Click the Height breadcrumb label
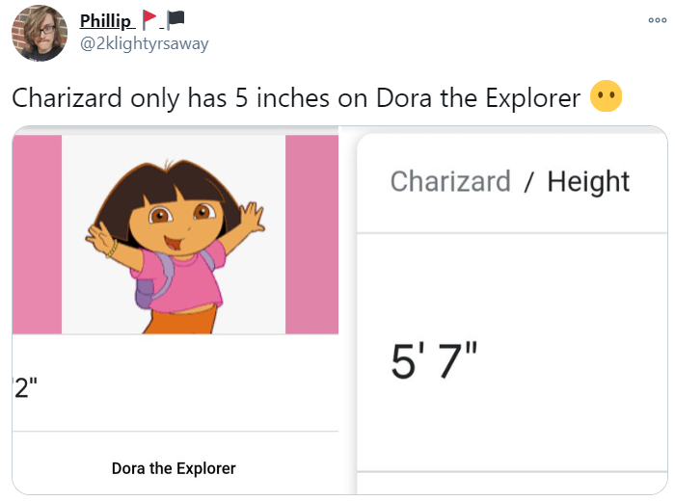 point(588,181)
